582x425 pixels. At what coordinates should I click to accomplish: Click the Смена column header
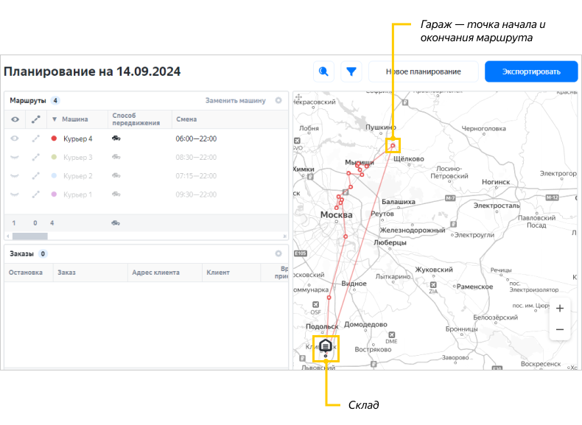[186, 119]
